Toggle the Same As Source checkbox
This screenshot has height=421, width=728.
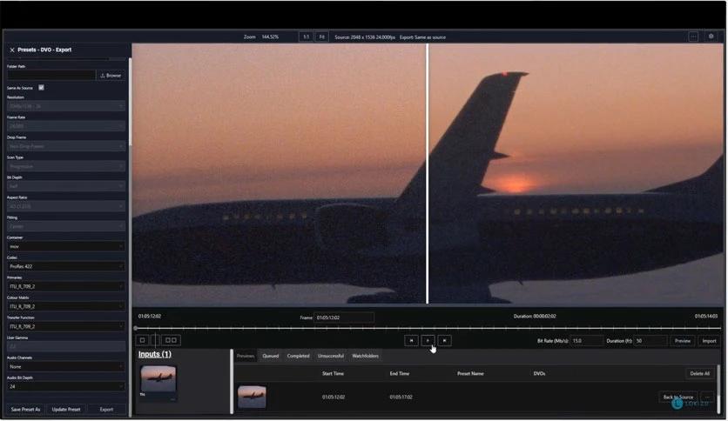coord(41,87)
